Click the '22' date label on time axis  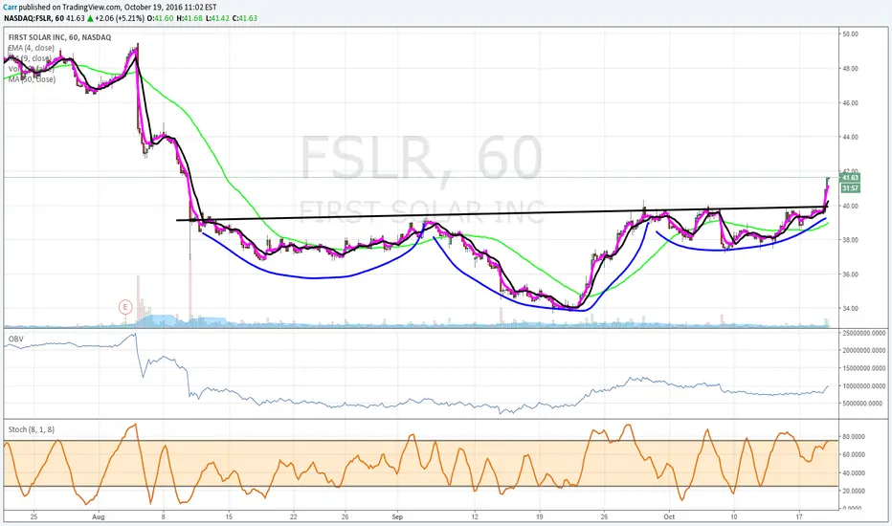pos(294,516)
